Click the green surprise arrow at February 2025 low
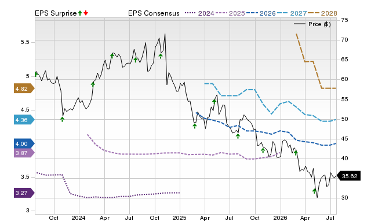Screen dimensions: 371x221 point(195,126)
